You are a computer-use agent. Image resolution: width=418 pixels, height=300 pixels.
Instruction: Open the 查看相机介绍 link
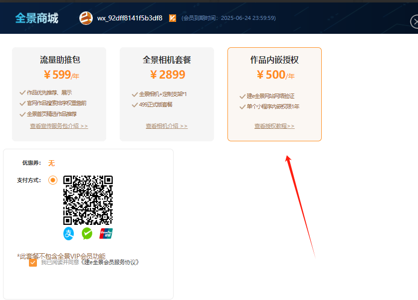167,126
